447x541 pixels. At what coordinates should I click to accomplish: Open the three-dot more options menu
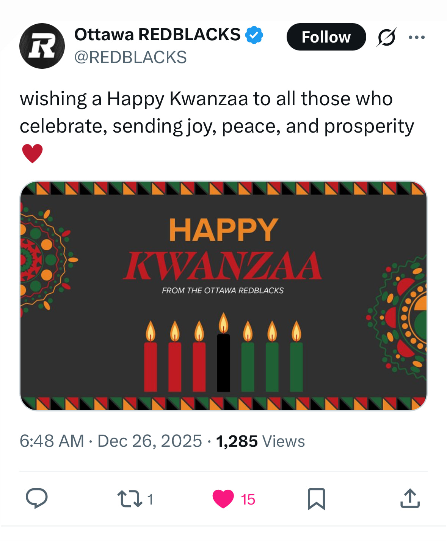417,37
